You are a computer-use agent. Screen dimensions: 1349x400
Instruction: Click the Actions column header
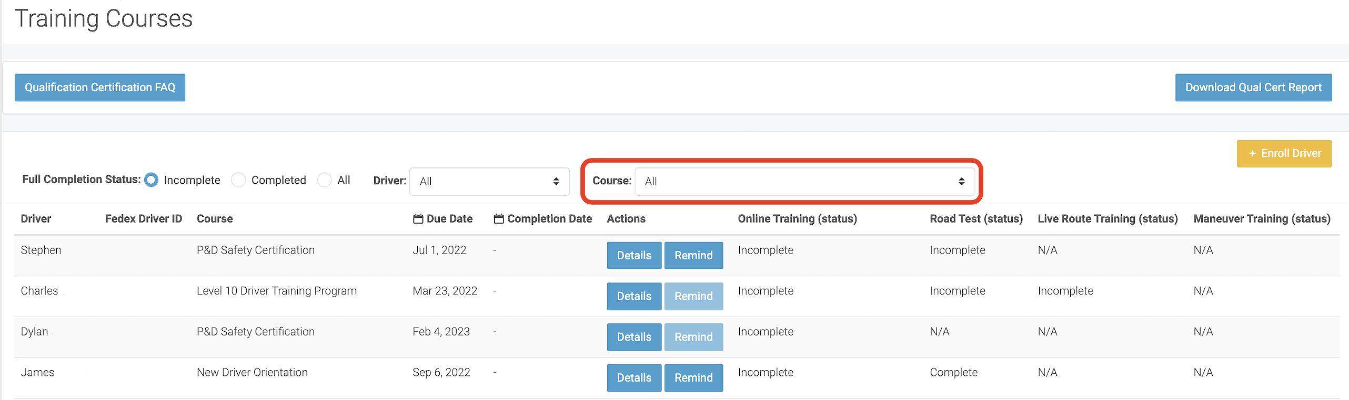click(626, 219)
